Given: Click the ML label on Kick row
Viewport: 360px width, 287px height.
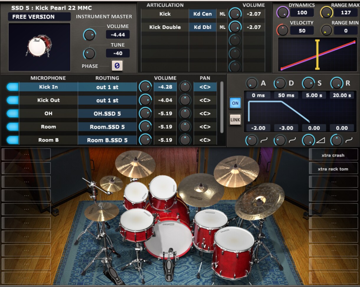Looking at the screenshot, I should (222, 14).
